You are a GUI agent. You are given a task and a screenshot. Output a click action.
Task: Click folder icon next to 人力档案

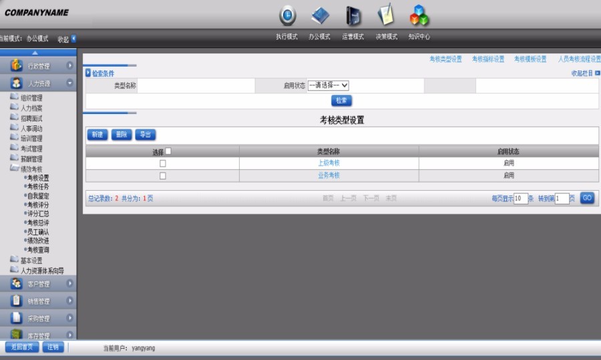[14, 107]
